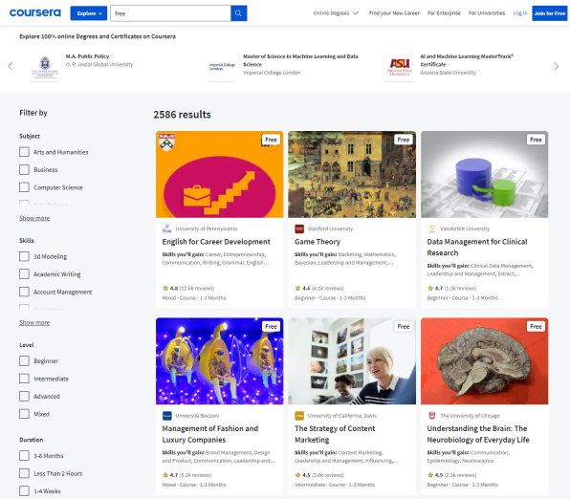Select Advanced level checkbox
The image size is (570, 499).
[24, 396]
